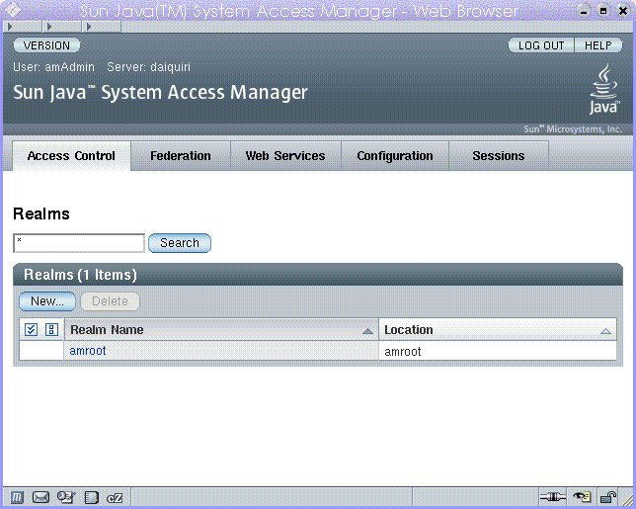636x509 pixels.
Task: Click the Search button
Action: coord(180,243)
